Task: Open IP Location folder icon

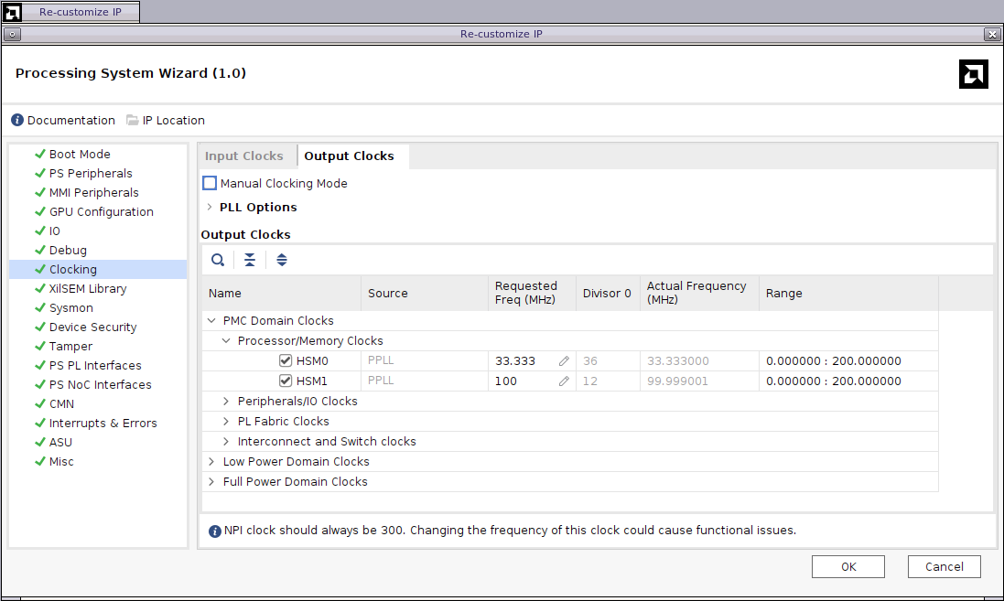Action: click(133, 121)
